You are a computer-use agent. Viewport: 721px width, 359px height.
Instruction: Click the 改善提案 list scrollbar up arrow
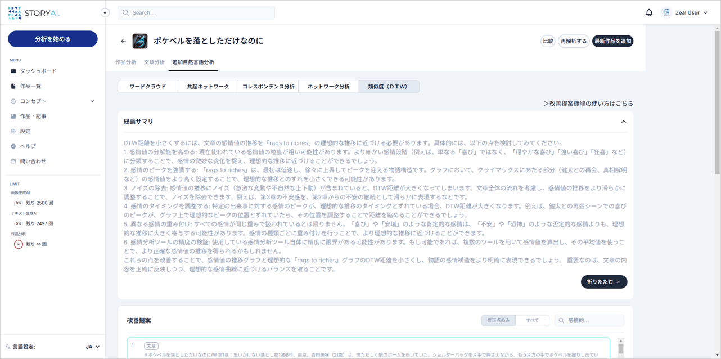pyautogui.click(x=621, y=341)
